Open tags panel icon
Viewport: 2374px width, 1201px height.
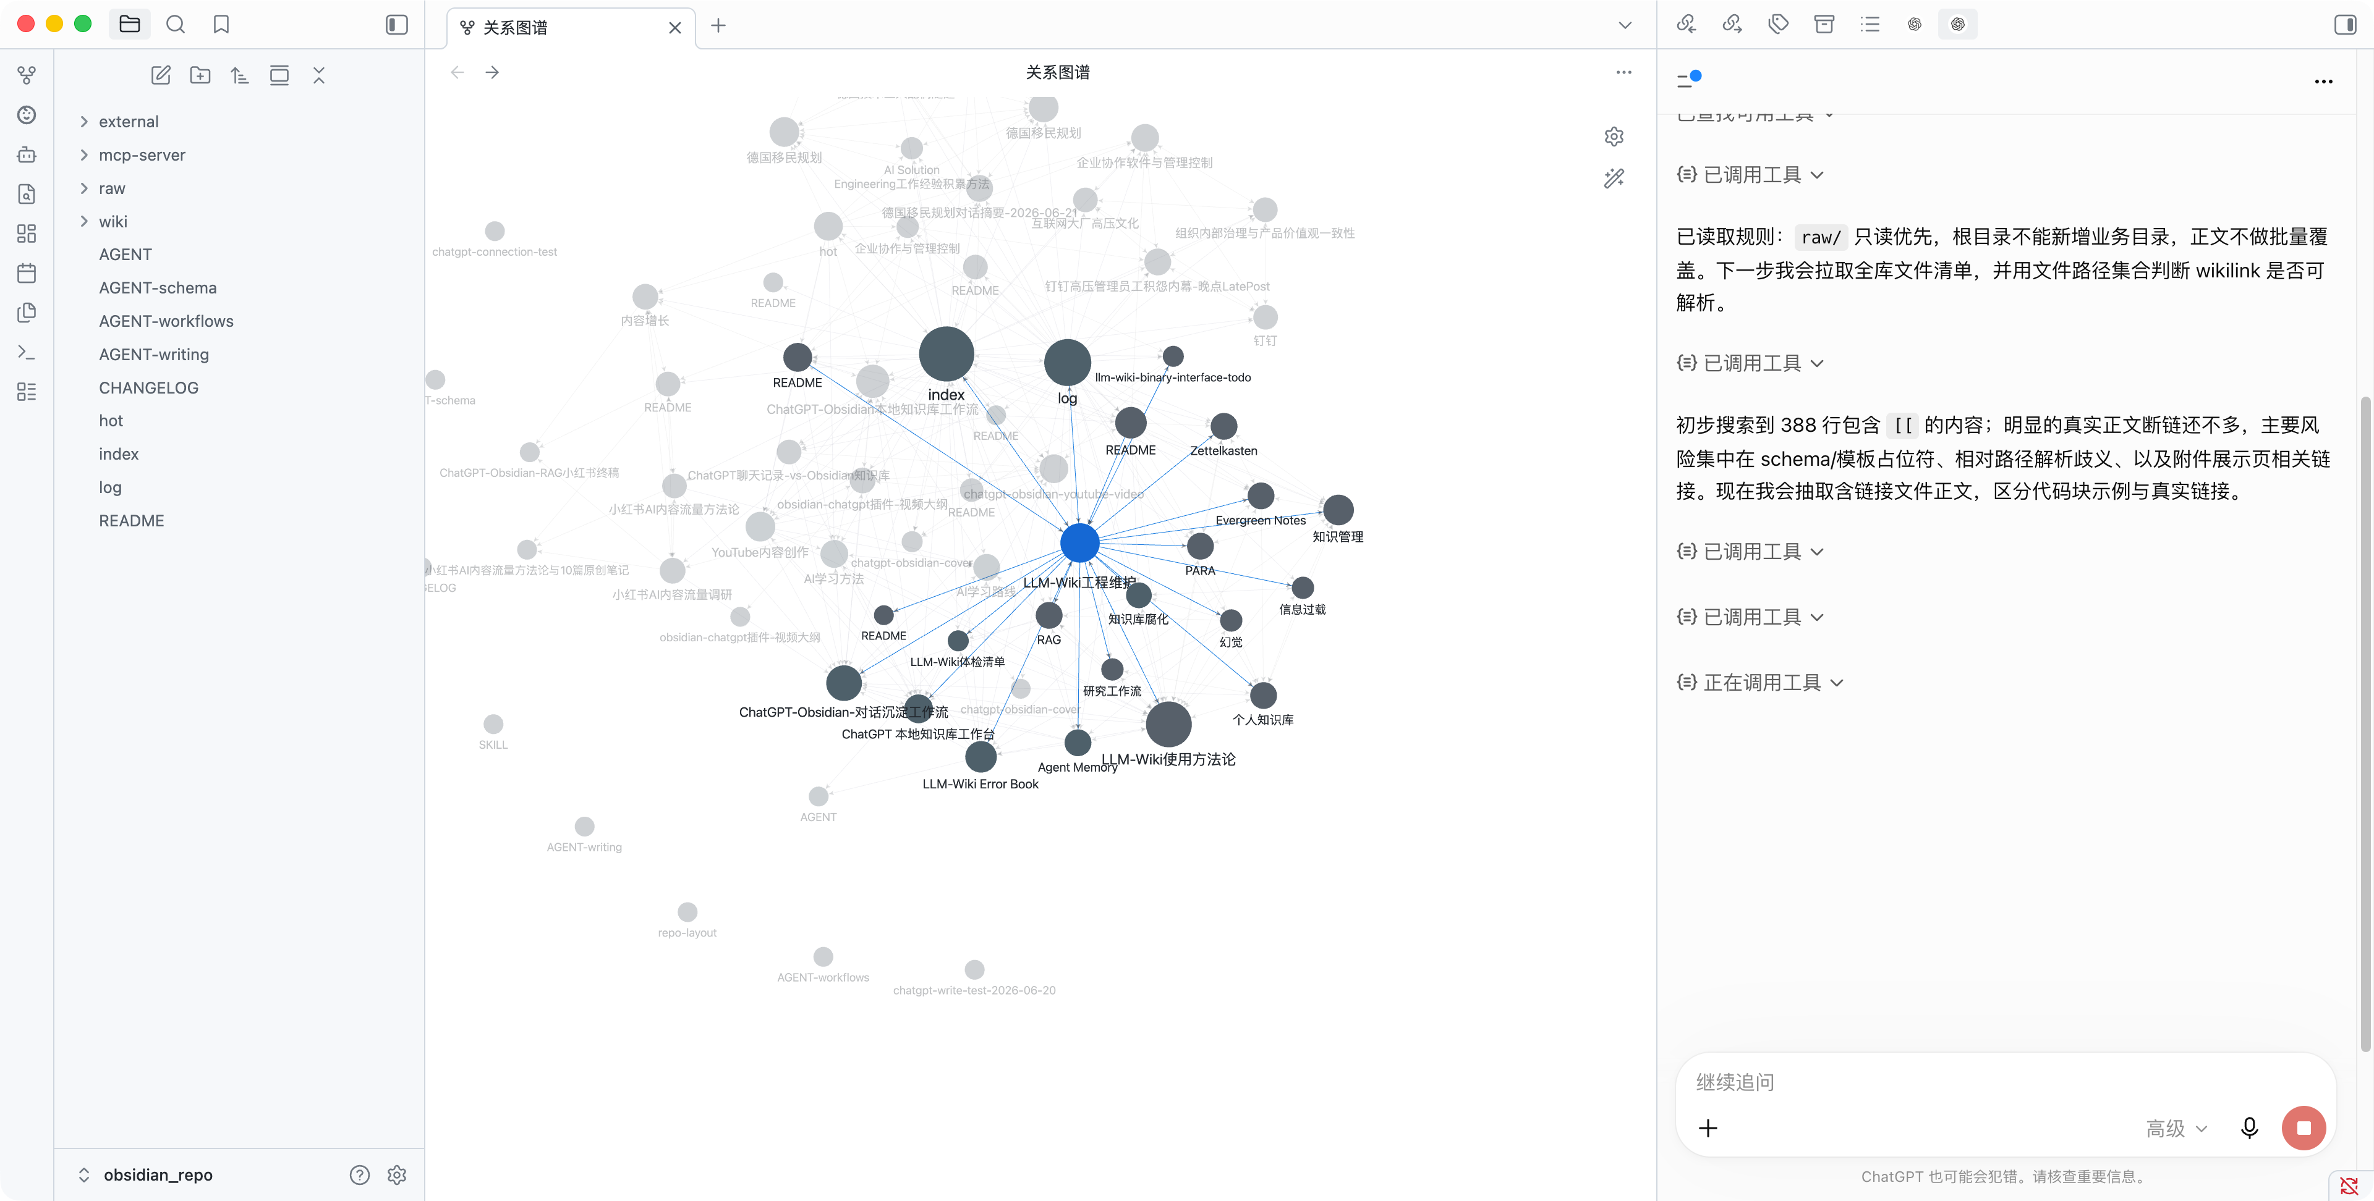tap(1778, 25)
